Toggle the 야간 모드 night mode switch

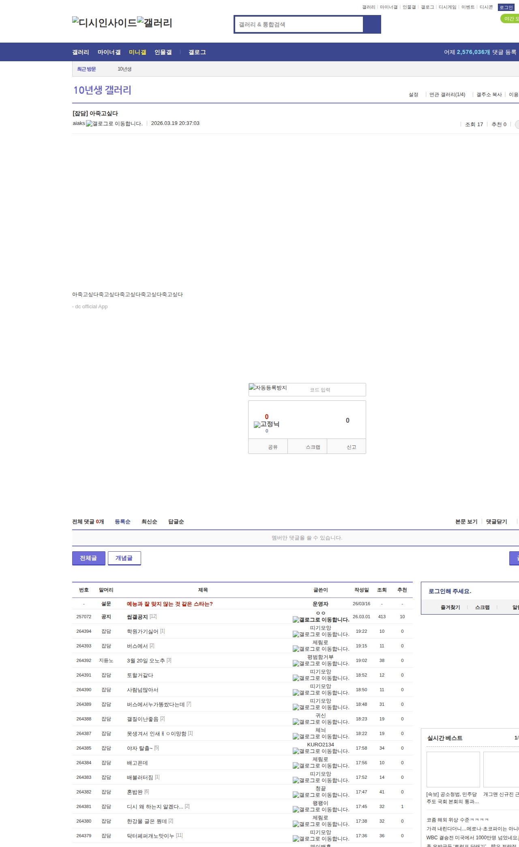point(510,19)
